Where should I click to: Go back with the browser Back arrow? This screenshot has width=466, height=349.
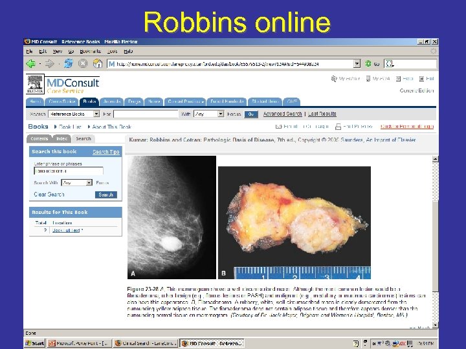(30, 63)
